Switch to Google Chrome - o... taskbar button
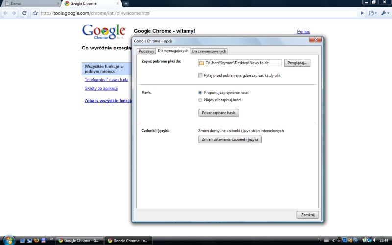Image resolution: width=392 pixels, height=245 pixels. [128, 241]
